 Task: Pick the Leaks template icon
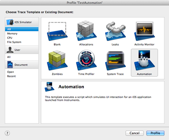(115, 31)
